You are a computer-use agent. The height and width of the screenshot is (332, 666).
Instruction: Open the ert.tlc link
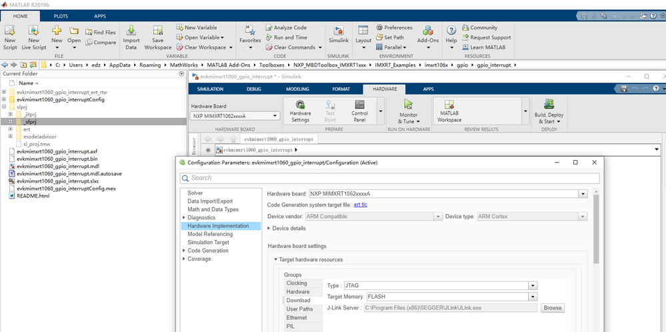tap(360, 205)
